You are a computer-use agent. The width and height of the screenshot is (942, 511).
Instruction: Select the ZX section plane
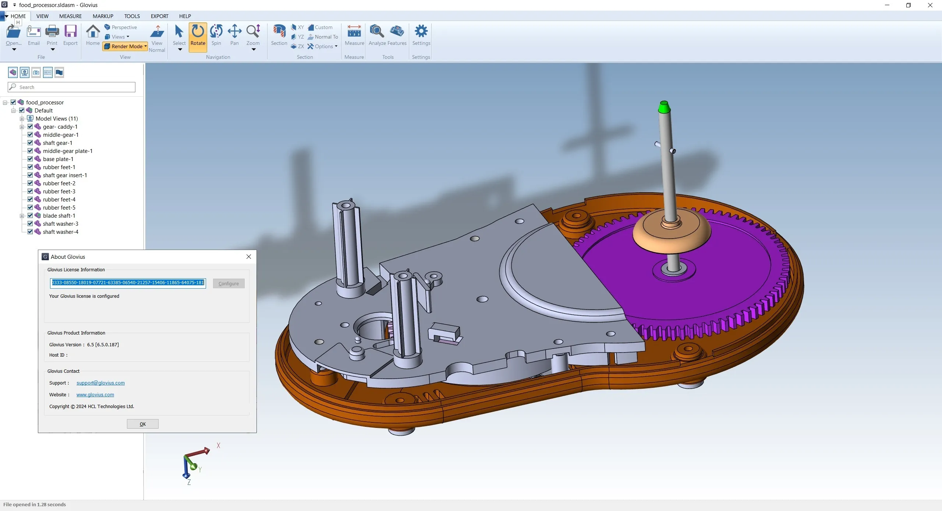point(297,46)
